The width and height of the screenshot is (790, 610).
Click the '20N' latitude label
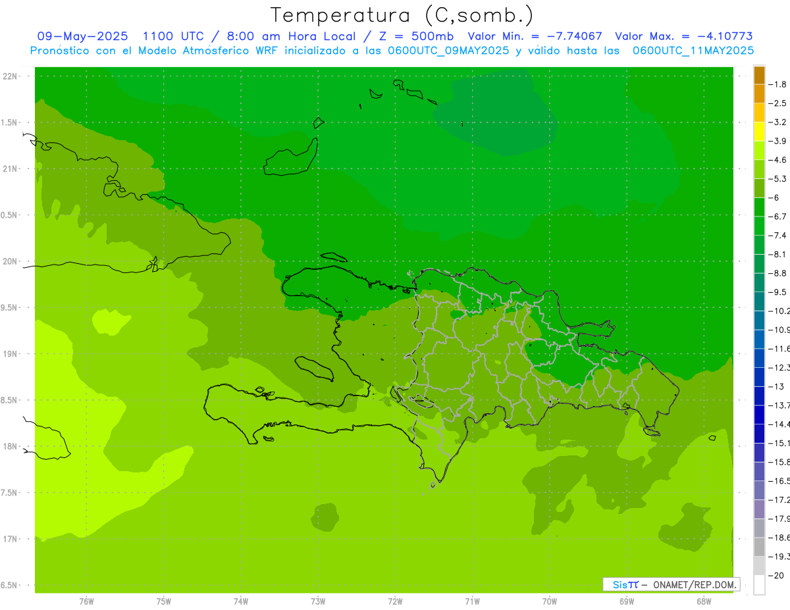coord(10,261)
